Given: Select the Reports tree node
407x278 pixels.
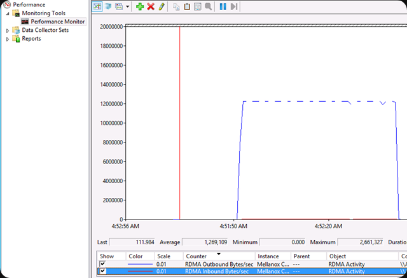Looking at the screenshot, I should click(x=31, y=39).
